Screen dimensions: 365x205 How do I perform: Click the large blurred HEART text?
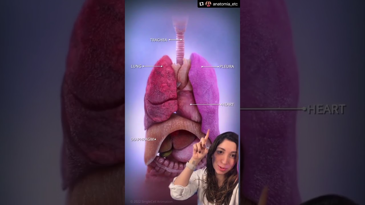click(x=327, y=109)
